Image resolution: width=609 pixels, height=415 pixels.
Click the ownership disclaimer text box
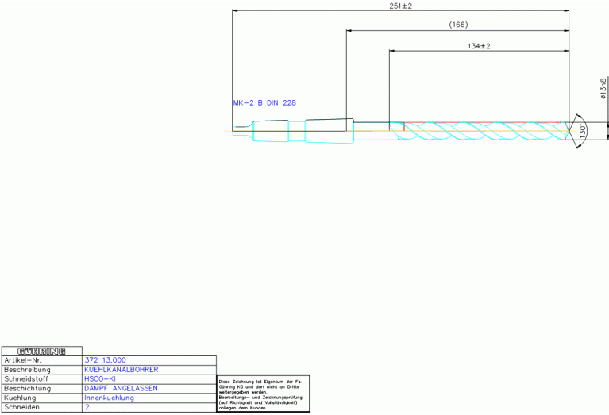263,394
